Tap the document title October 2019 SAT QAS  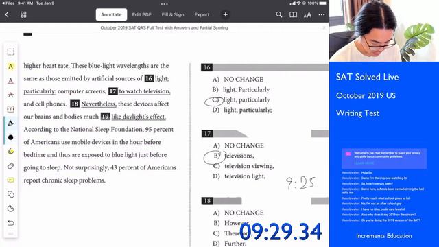(164, 27)
